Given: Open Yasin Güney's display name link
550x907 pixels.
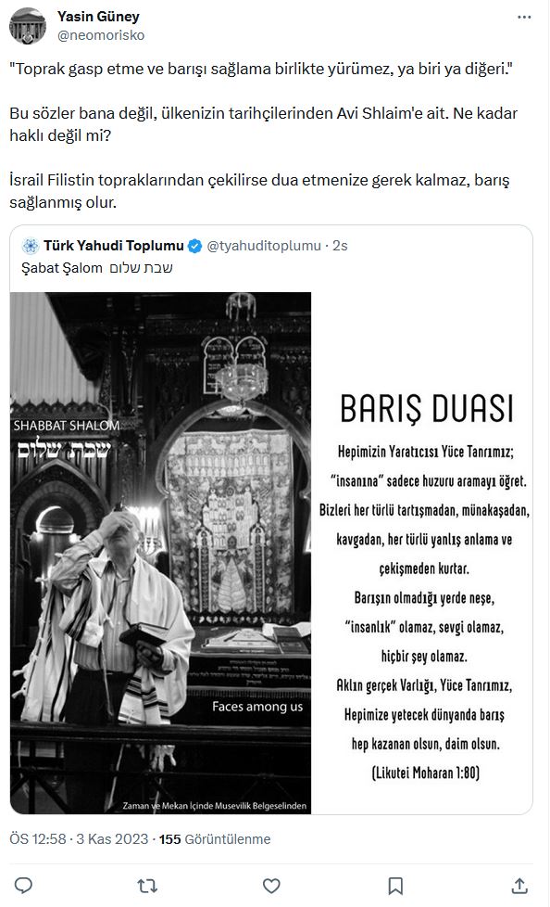Looking at the screenshot, I should pyautogui.click(x=98, y=17).
